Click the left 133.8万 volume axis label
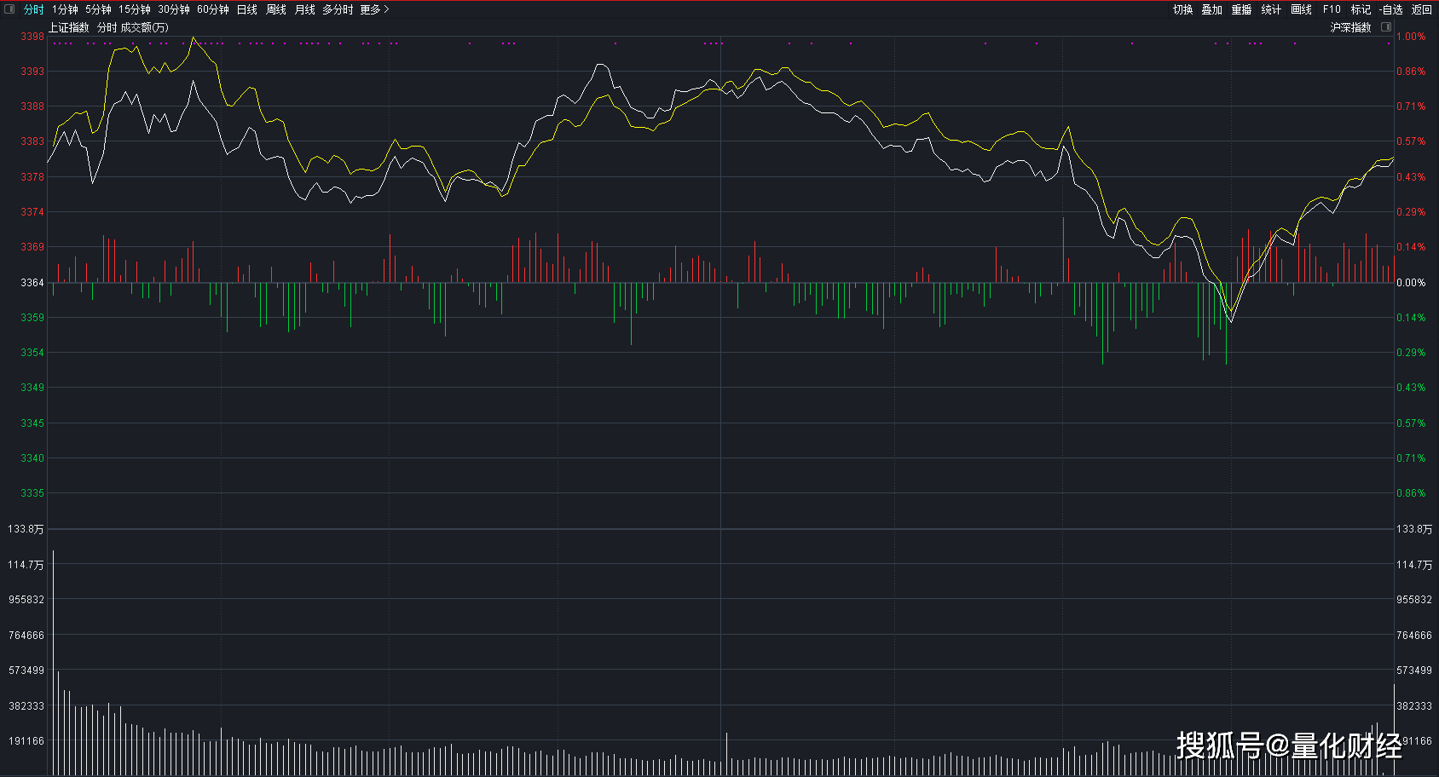The height and width of the screenshot is (777, 1439). (26, 529)
